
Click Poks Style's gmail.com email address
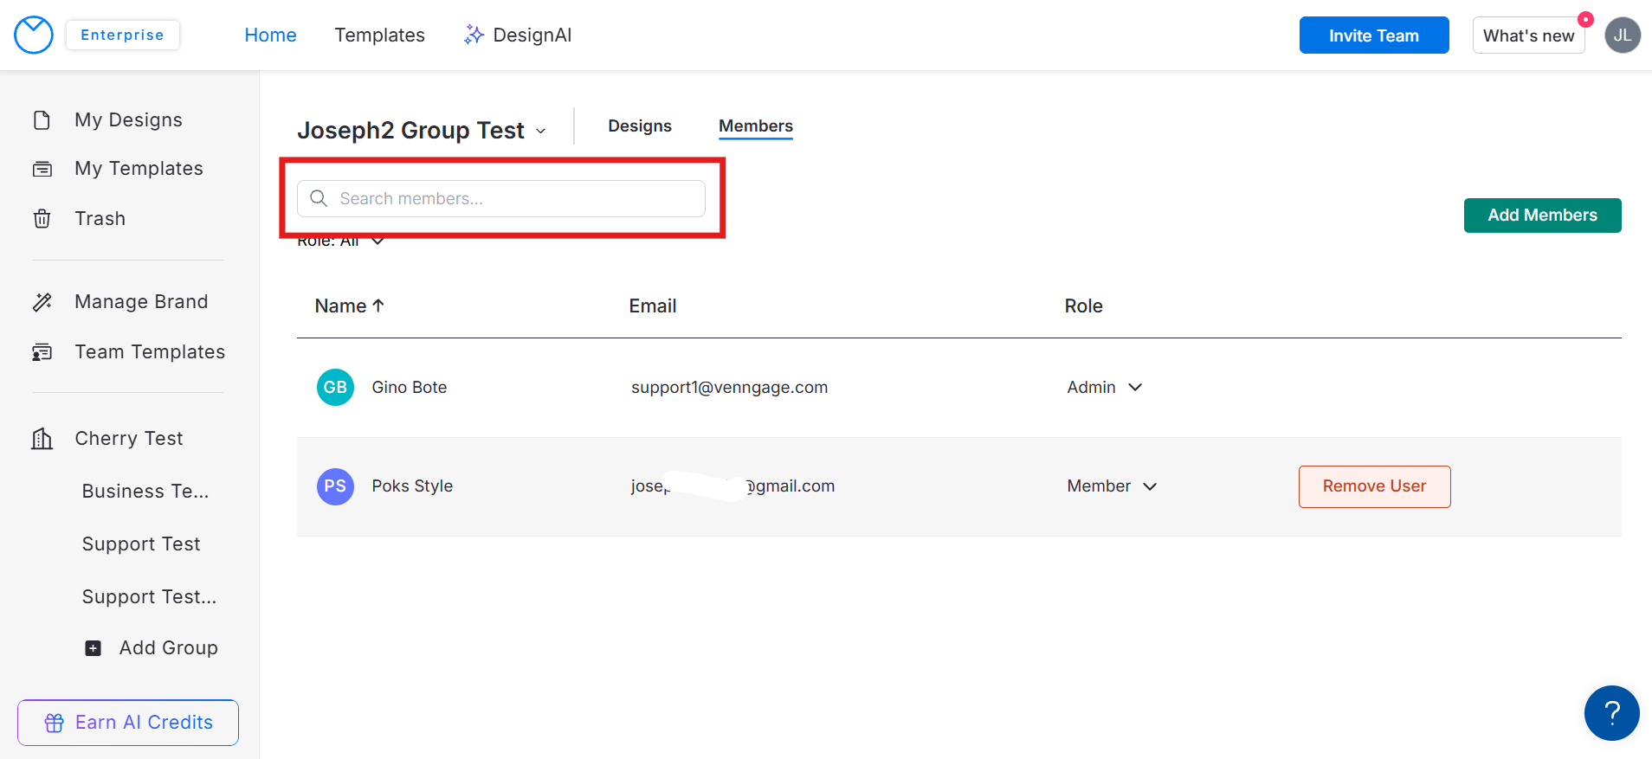(732, 486)
